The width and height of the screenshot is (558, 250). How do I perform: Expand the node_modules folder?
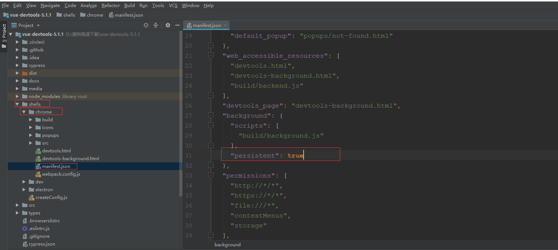[x=17, y=96]
